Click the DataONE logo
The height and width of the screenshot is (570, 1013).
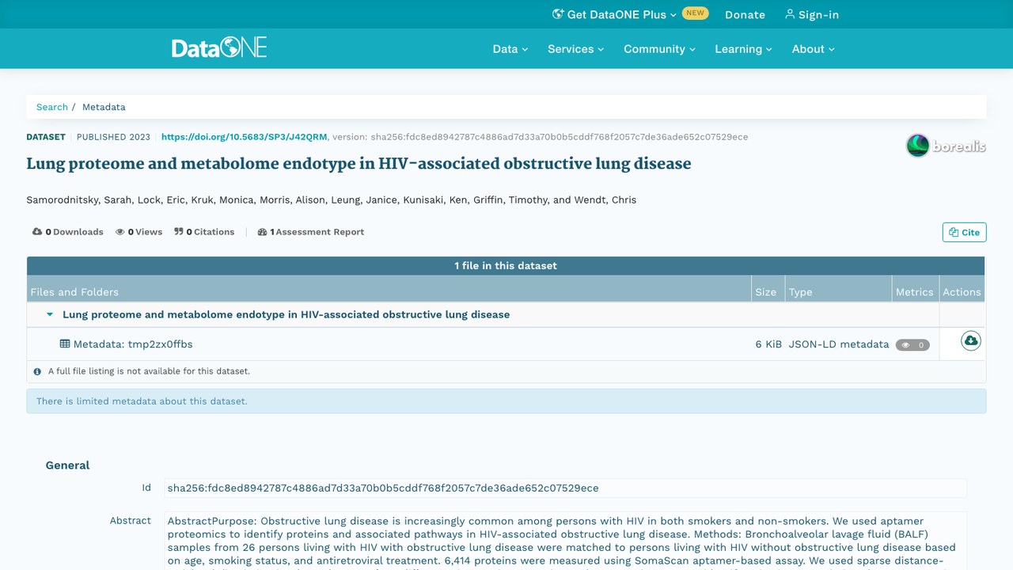(x=219, y=48)
